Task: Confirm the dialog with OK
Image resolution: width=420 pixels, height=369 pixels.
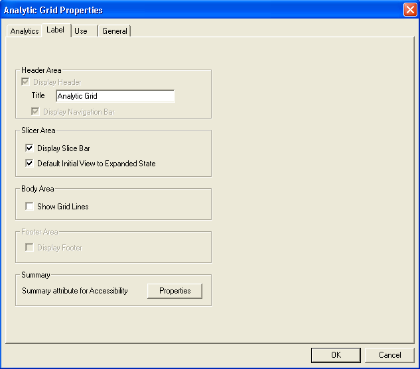Action: (336, 355)
